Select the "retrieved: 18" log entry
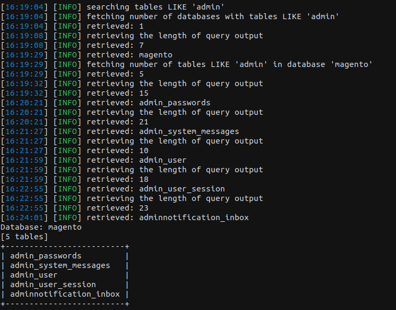 [117, 179]
